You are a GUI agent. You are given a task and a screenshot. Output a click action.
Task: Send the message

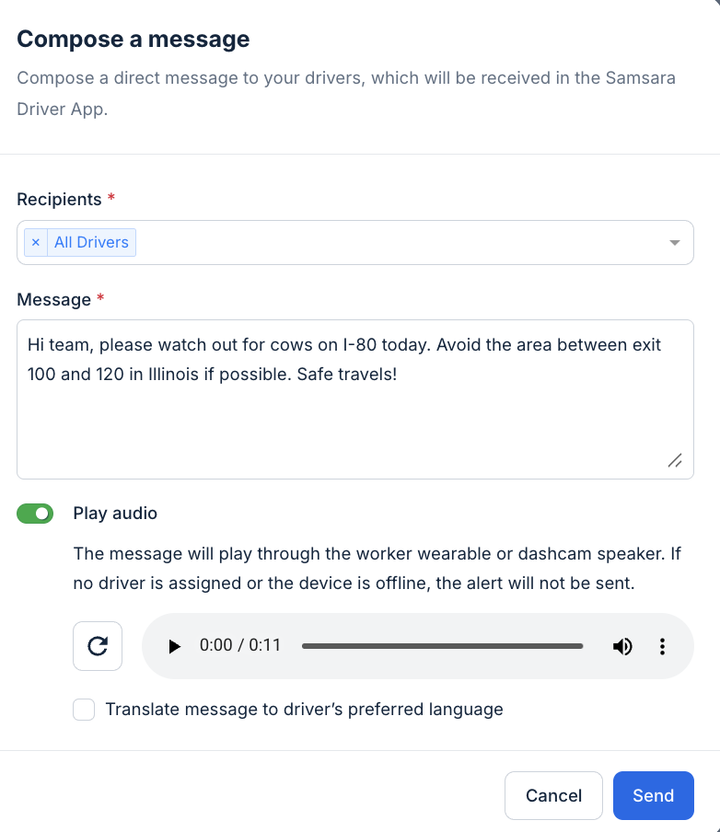pos(653,794)
